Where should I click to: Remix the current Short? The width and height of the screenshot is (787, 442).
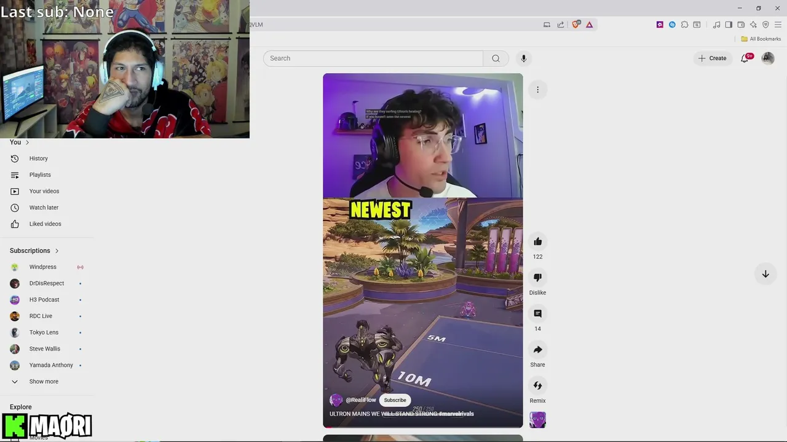[x=537, y=386]
